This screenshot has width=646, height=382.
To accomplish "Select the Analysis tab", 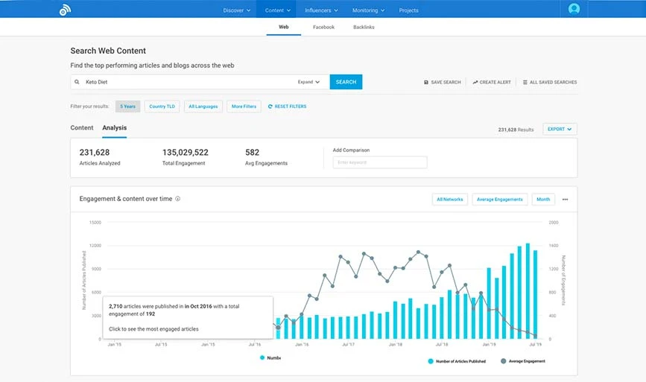I will click(x=115, y=127).
